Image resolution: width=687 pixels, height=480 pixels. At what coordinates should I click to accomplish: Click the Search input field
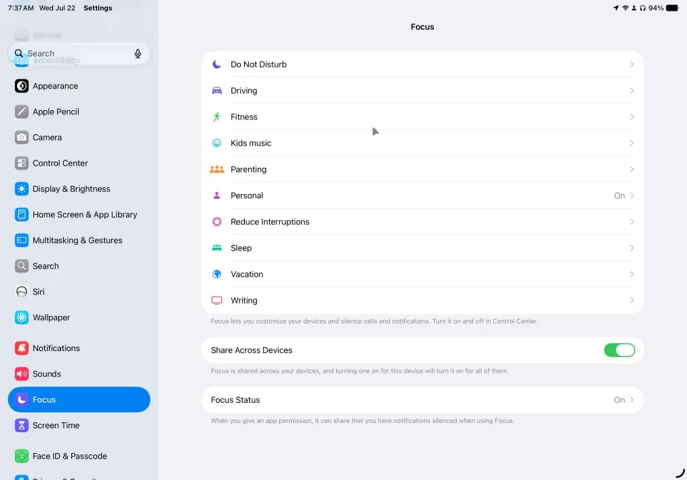[79, 54]
